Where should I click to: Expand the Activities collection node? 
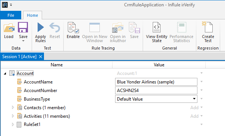click(x=13, y=116)
